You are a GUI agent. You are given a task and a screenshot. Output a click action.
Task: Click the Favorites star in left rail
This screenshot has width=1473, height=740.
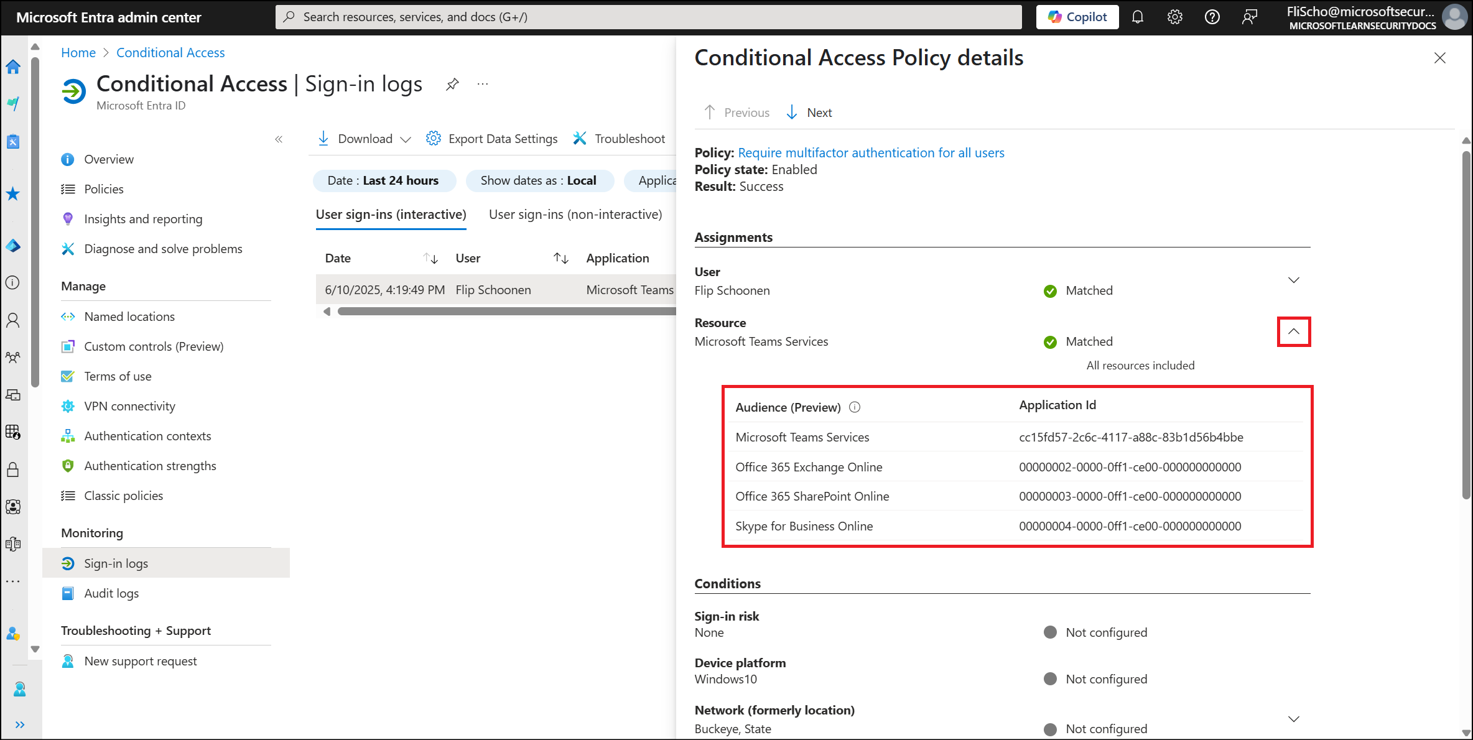pyautogui.click(x=13, y=194)
